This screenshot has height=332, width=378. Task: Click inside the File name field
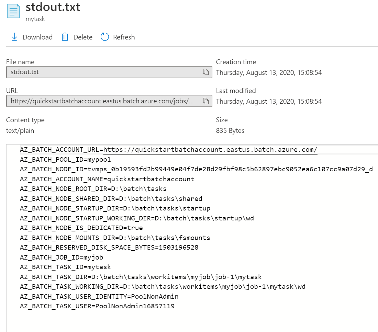pyautogui.click(x=103, y=72)
